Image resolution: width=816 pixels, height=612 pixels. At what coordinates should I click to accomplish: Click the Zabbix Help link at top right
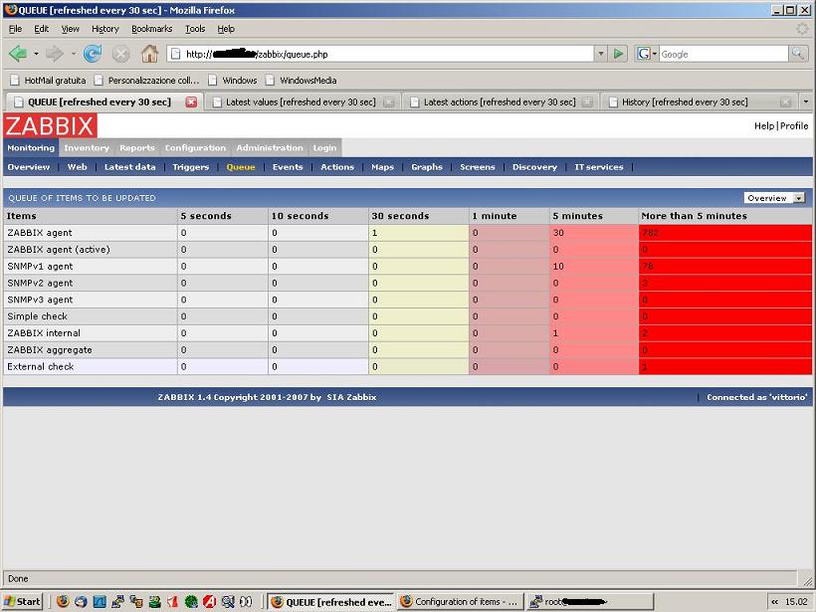[764, 126]
